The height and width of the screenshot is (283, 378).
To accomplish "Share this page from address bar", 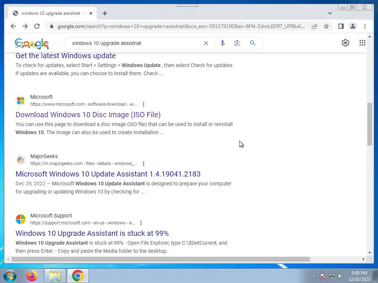I will pos(315,26).
